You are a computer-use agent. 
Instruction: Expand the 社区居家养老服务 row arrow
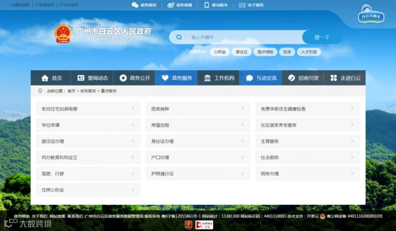coord(352,125)
